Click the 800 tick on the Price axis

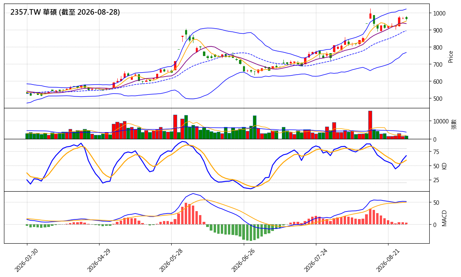pos(438,47)
